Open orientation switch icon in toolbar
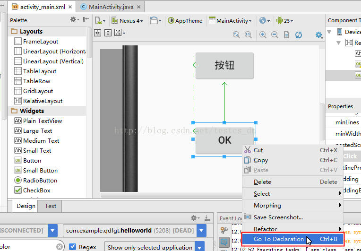Screen dimensions: 361x251 [155, 21]
